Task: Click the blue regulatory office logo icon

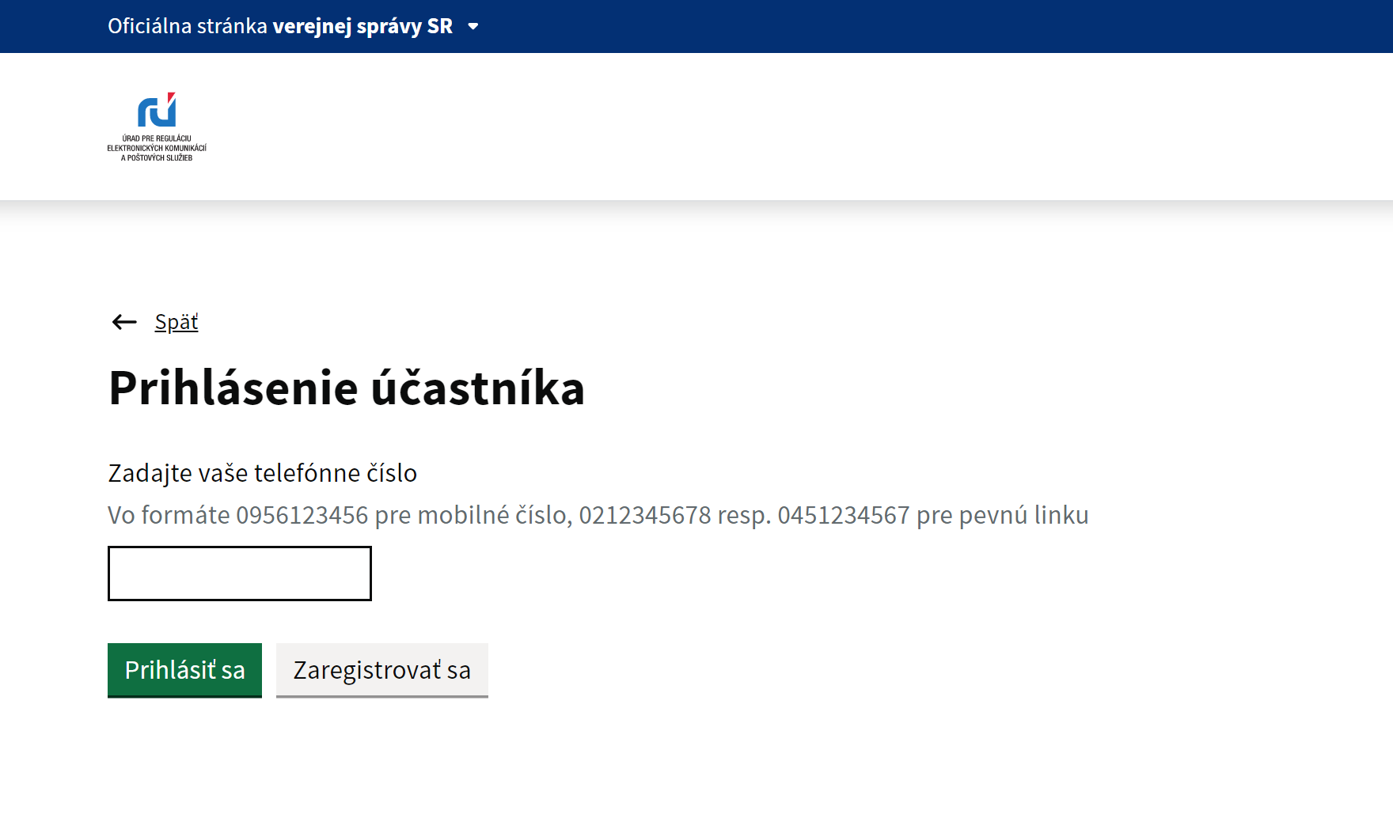Action: [157, 110]
